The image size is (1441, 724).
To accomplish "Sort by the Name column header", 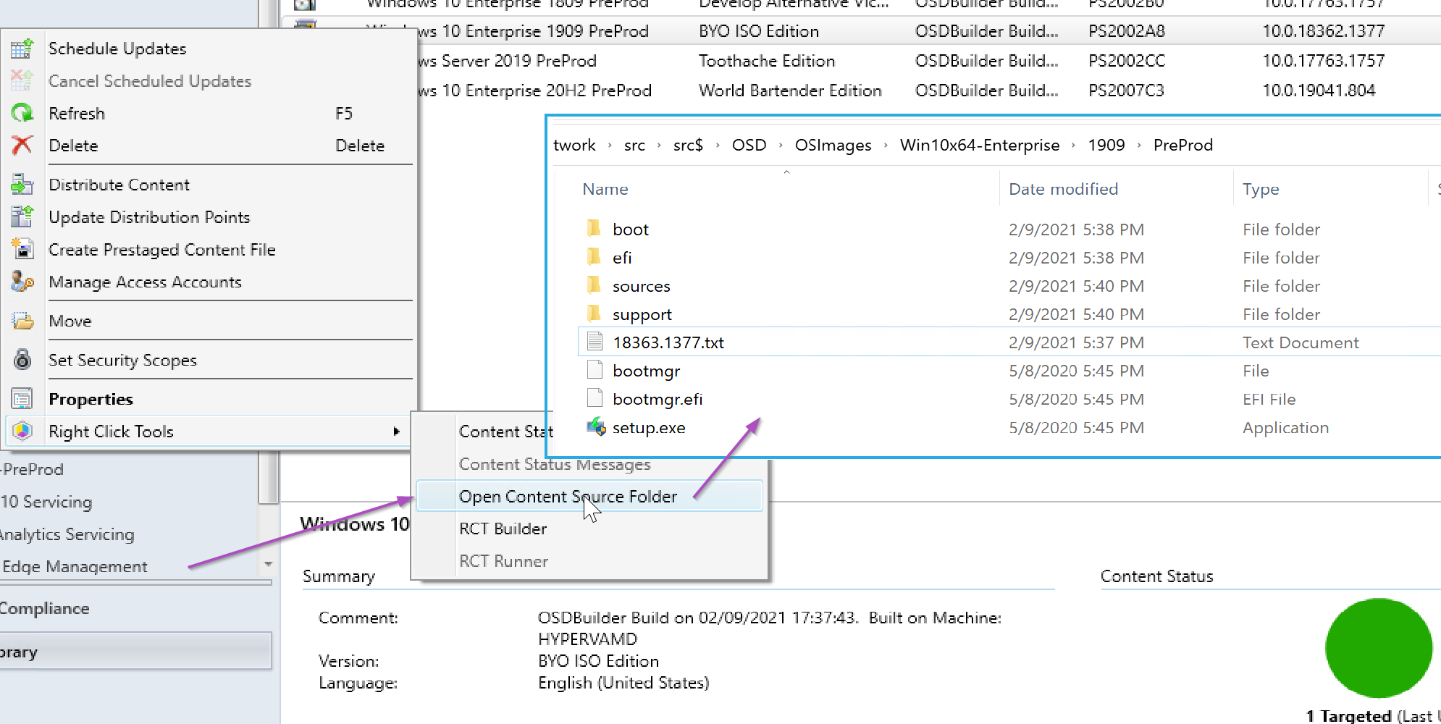I will coord(605,189).
